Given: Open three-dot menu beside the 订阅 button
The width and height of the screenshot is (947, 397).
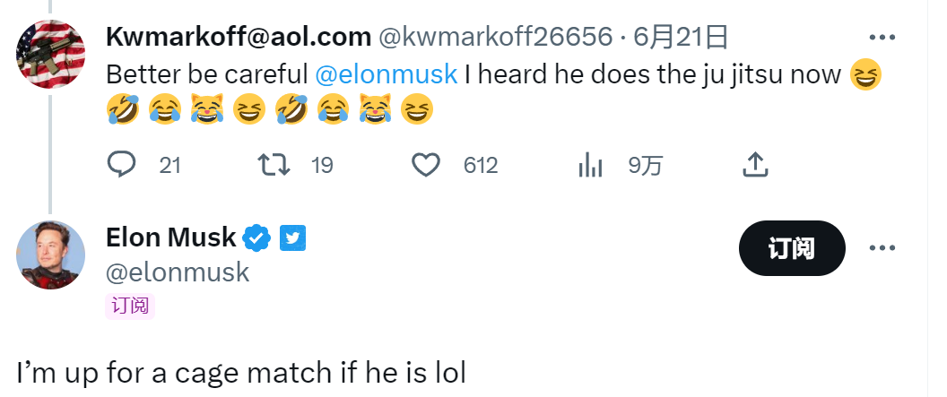Looking at the screenshot, I should pos(882,248).
